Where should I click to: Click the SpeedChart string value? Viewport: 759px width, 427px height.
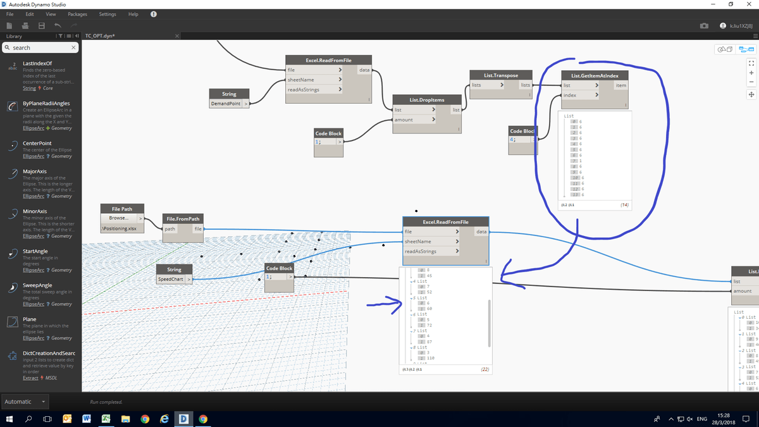(171, 279)
